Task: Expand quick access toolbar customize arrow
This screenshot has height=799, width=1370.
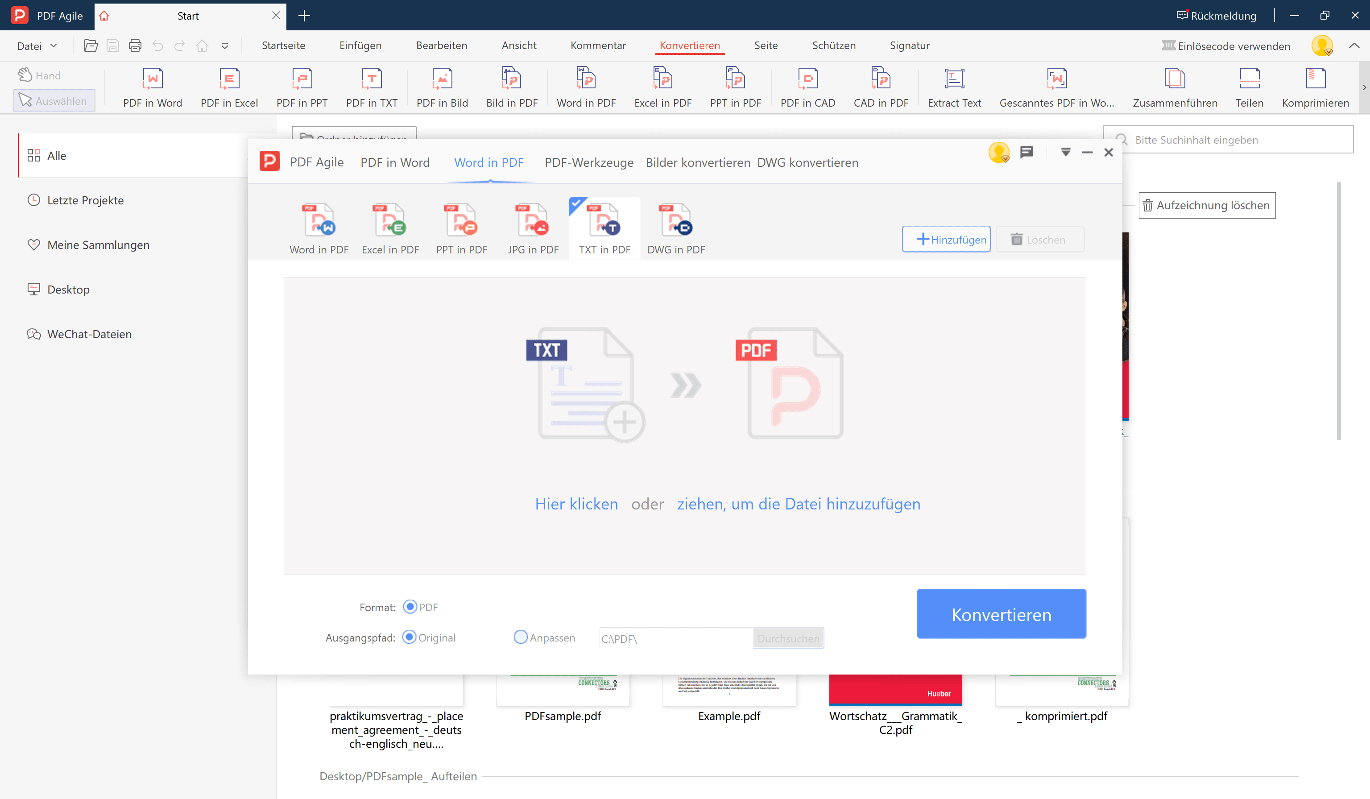Action: click(x=224, y=46)
